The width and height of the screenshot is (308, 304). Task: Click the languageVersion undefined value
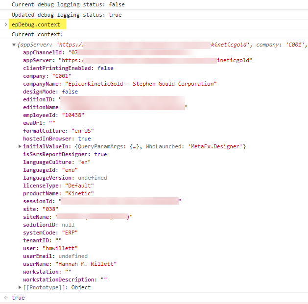tap(93, 178)
